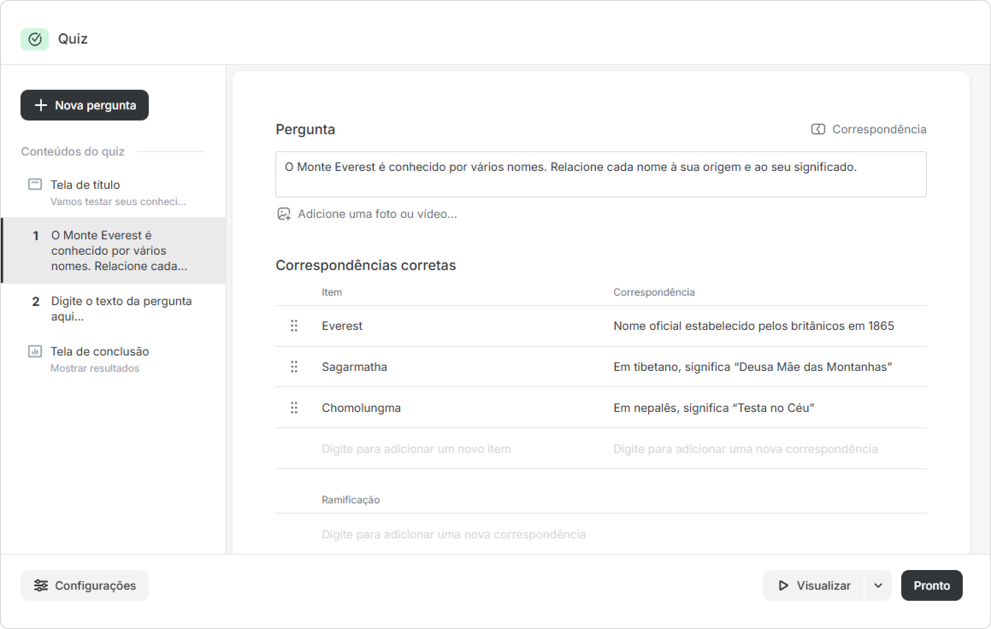Image resolution: width=991 pixels, height=629 pixels.
Task: Expand the Visualizar dropdown arrow
Action: click(878, 585)
